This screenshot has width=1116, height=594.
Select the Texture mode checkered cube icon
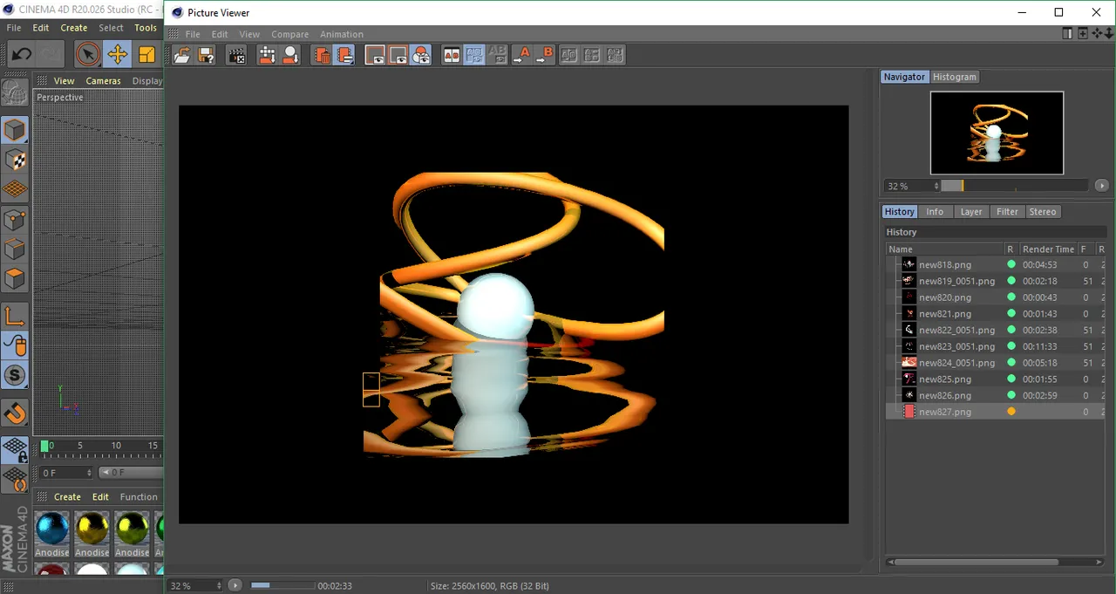tap(15, 160)
